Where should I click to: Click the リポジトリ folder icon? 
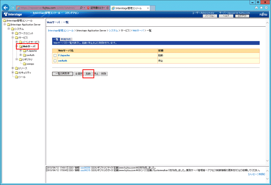pyautogui.click(x=21, y=60)
